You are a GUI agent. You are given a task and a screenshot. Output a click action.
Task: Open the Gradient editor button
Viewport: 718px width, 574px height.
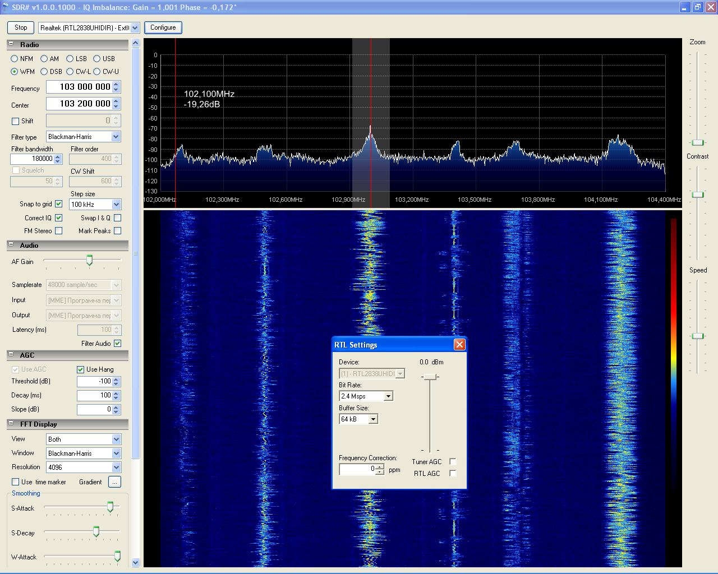coord(114,482)
